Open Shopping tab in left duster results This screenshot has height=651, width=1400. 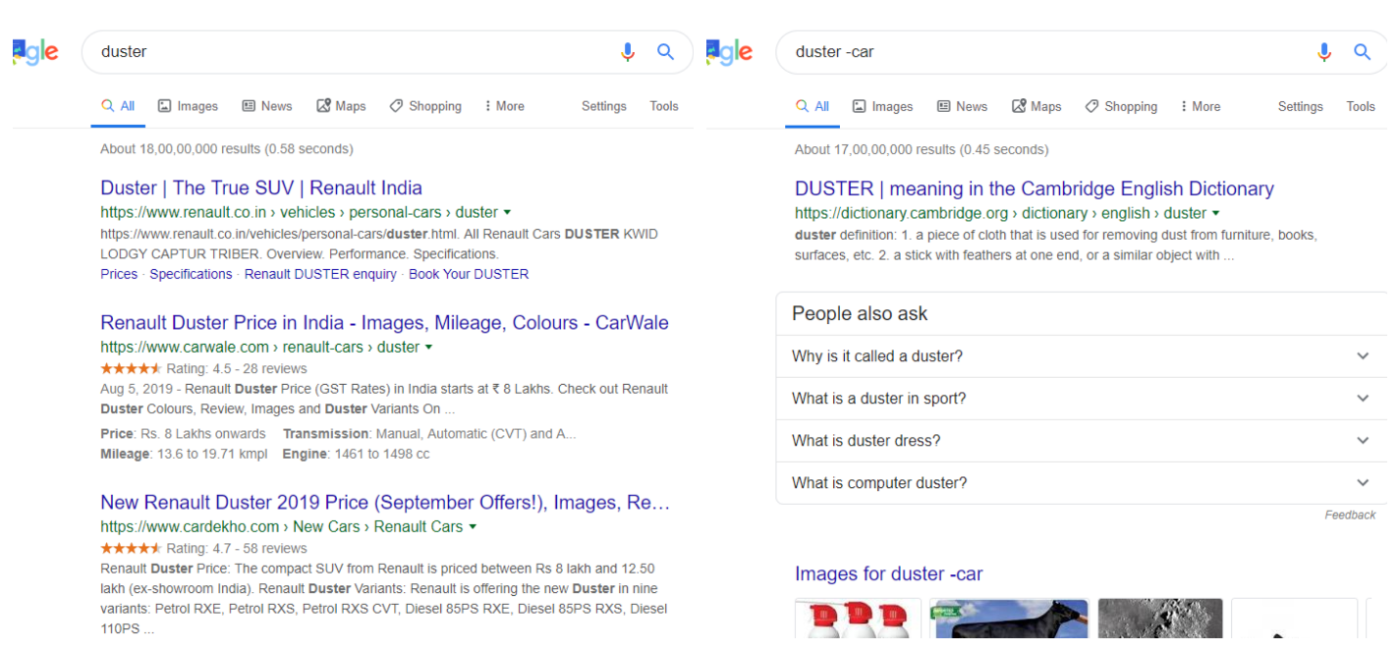425,106
